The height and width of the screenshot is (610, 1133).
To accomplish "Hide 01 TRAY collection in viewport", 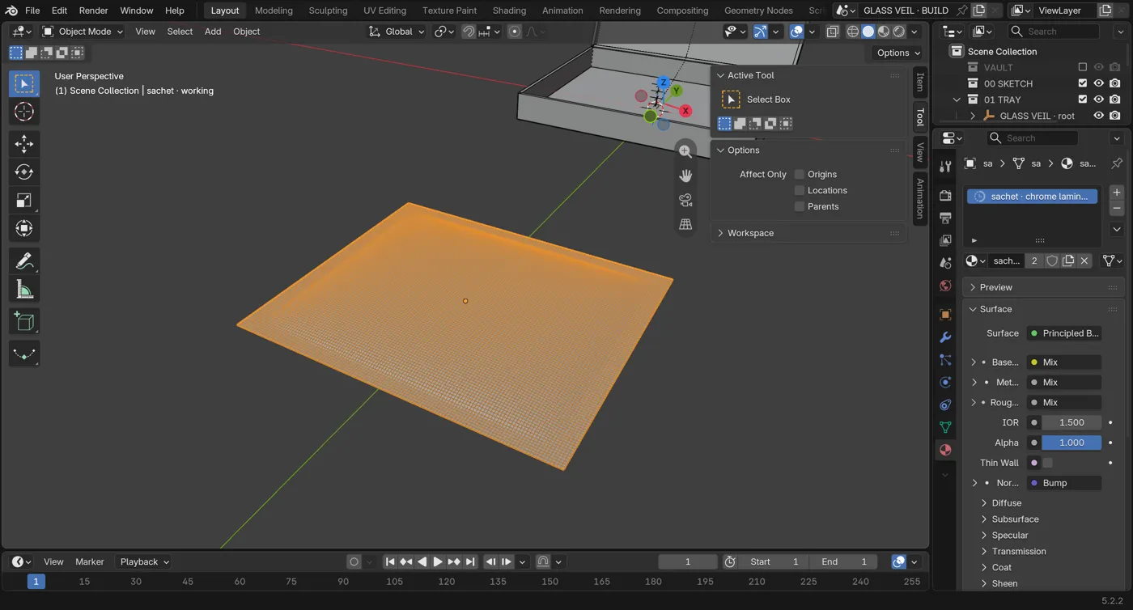I will point(1099,100).
